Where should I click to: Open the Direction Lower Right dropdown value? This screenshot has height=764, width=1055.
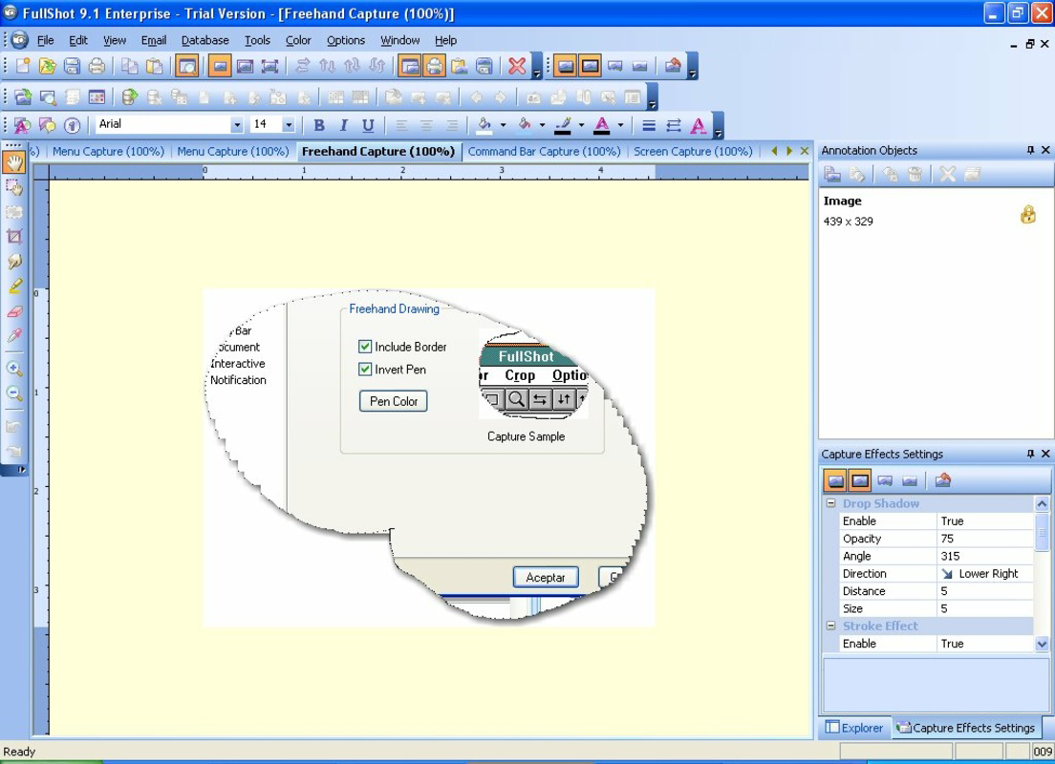[985, 574]
